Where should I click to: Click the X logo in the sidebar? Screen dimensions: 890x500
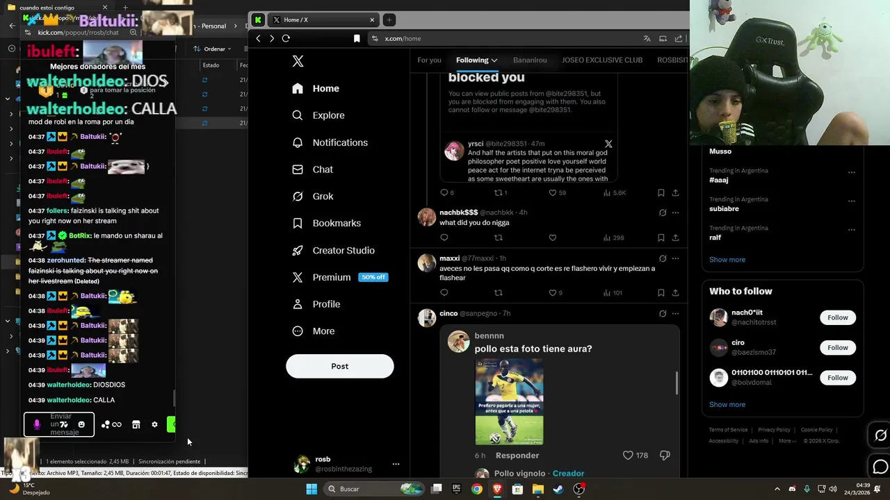click(x=298, y=61)
